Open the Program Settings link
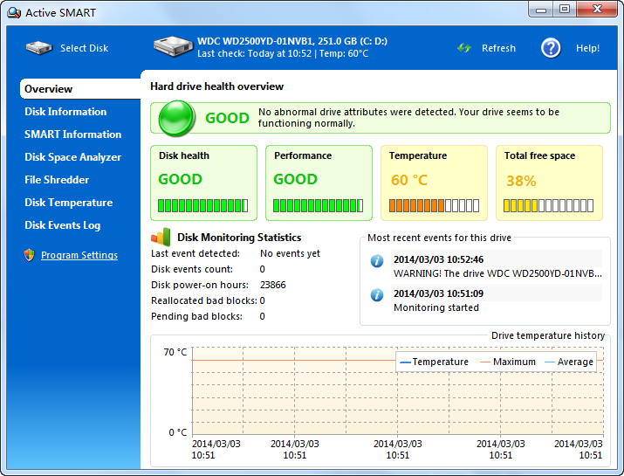 coord(79,255)
